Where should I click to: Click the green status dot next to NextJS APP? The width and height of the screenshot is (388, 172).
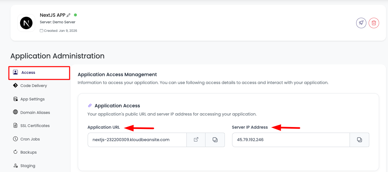coord(75,15)
